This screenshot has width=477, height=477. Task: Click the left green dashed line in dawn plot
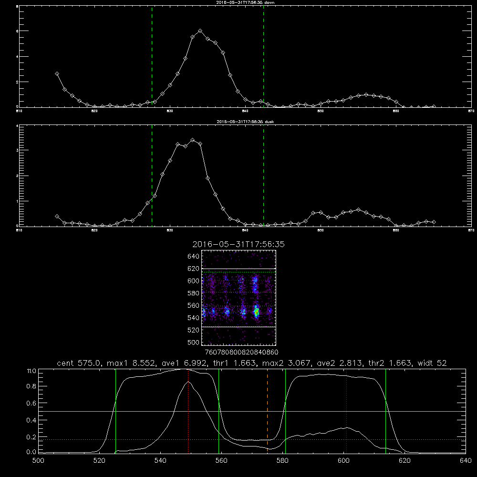click(152, 56)
